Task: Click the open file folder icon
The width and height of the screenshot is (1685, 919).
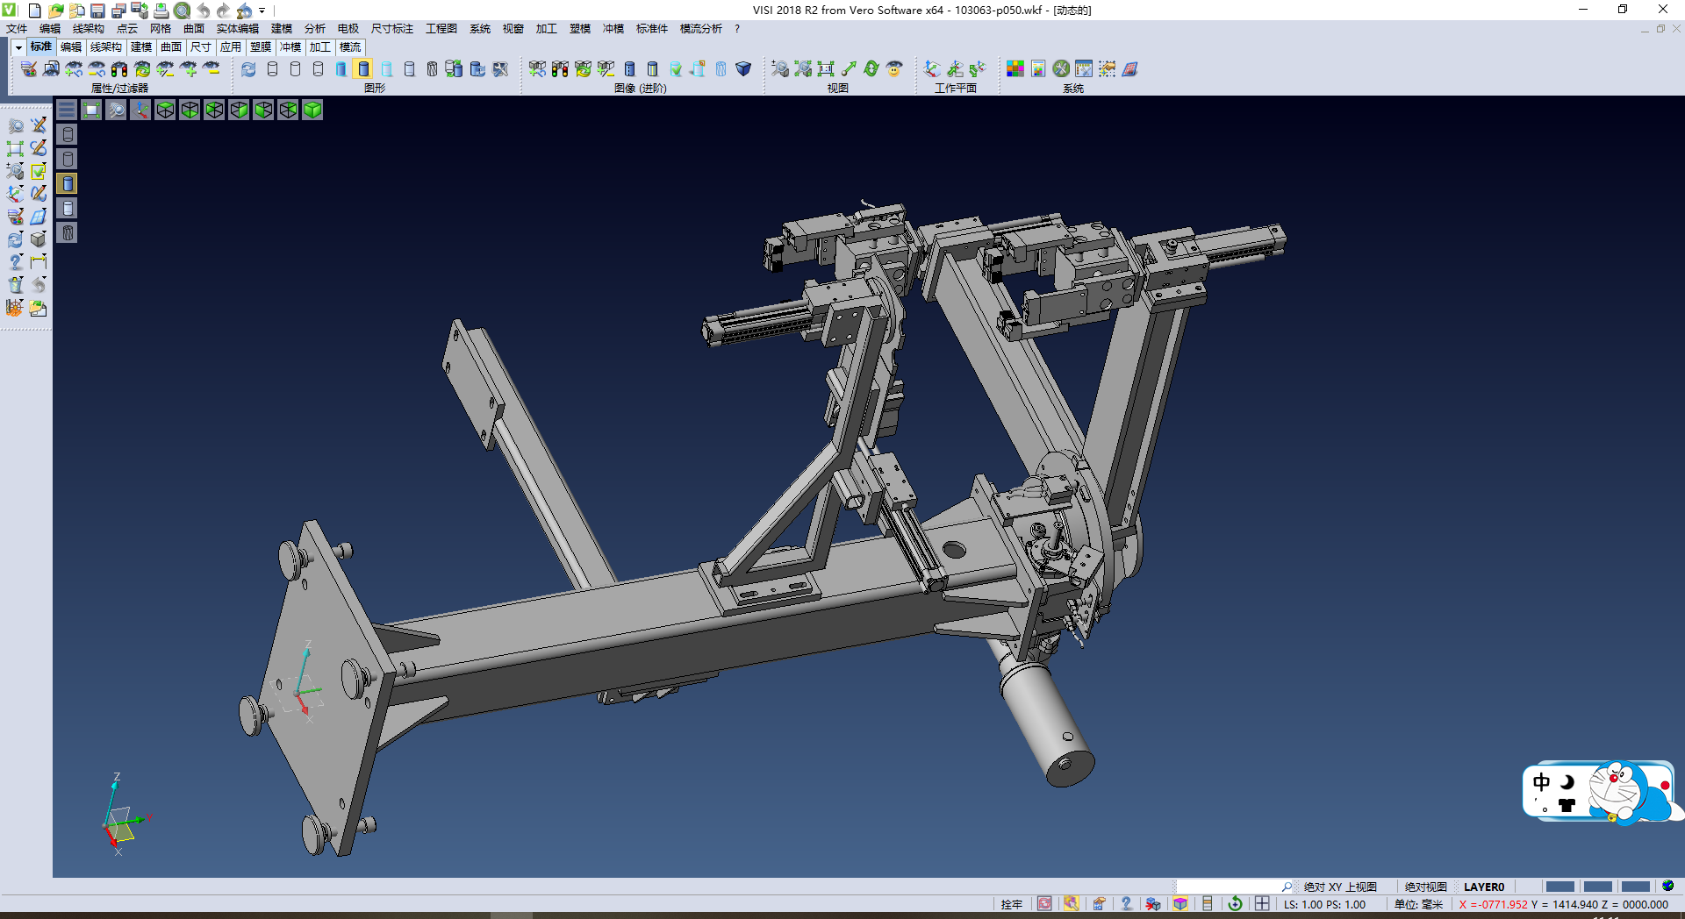Action: (55, 11)
